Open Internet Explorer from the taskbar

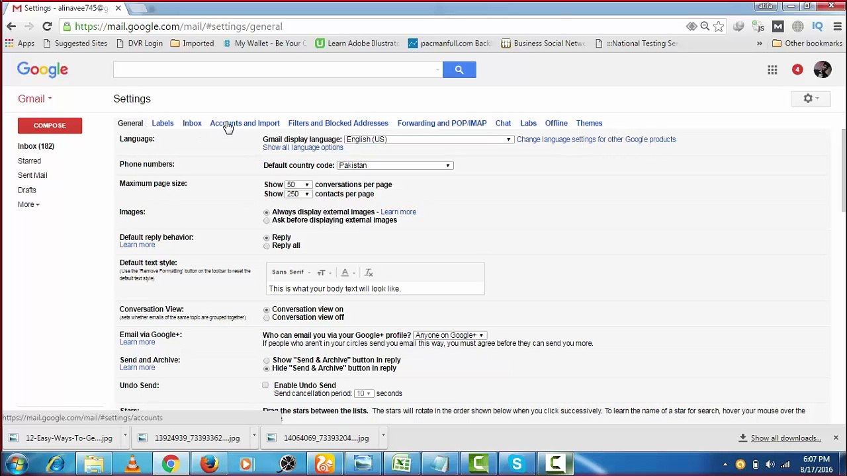[x=56, y=464]
